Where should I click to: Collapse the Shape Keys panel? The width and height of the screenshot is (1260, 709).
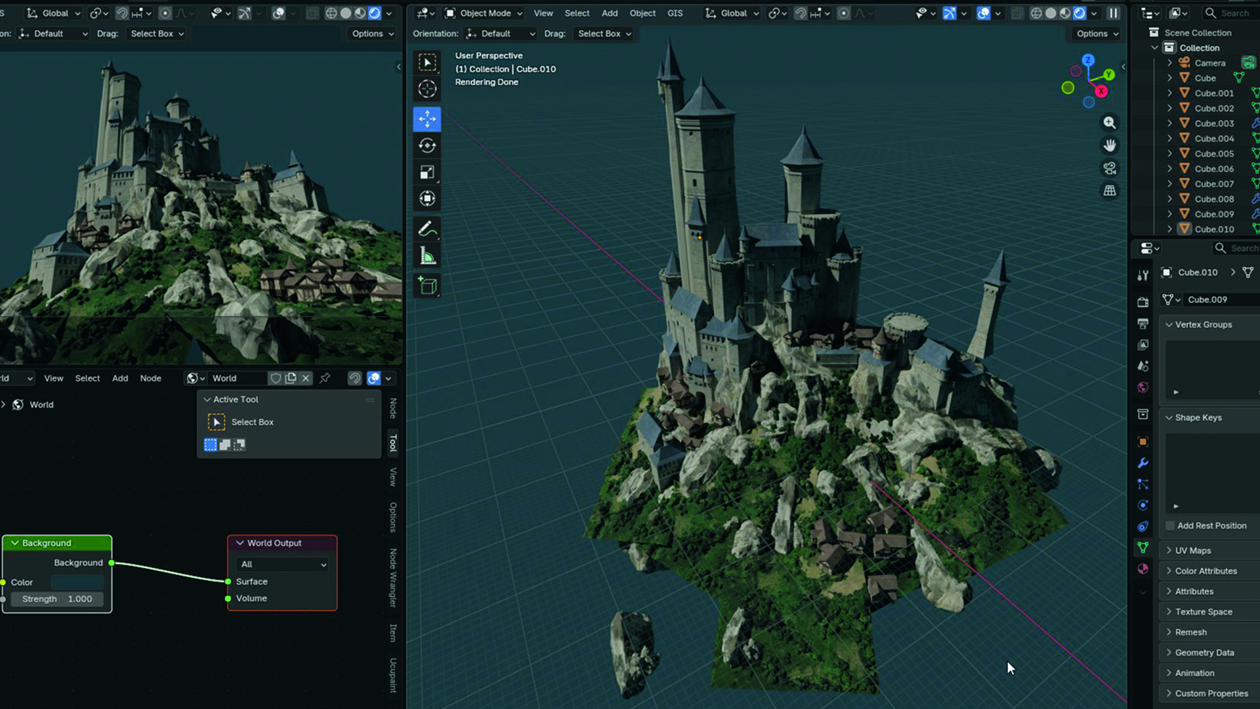coord(1198,418)
